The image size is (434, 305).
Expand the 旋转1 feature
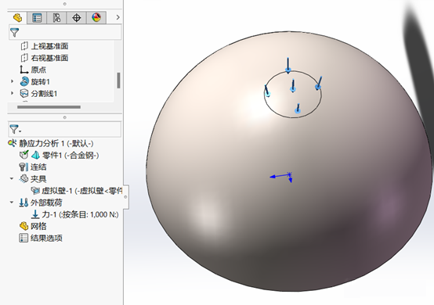pyautogui.click(x=12, y=81)
